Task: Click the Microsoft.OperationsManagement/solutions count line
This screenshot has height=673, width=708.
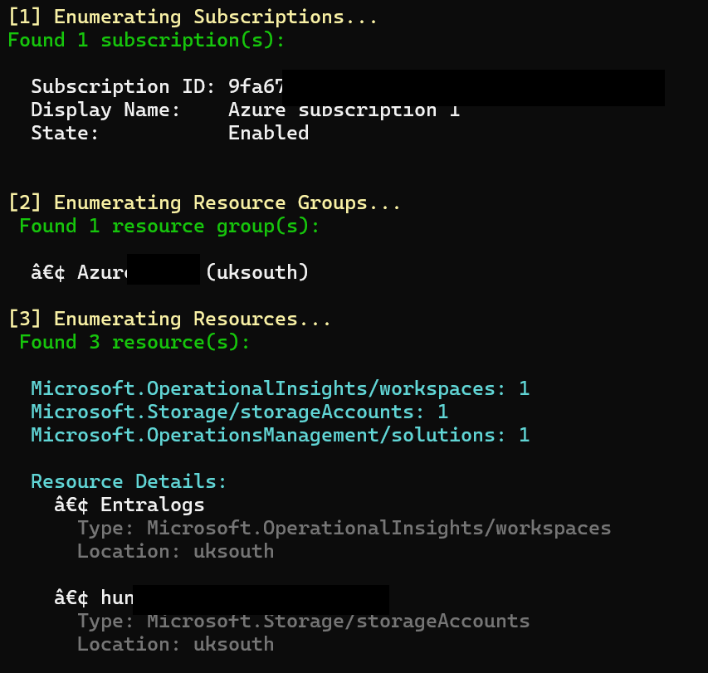Action: (280, 435)
